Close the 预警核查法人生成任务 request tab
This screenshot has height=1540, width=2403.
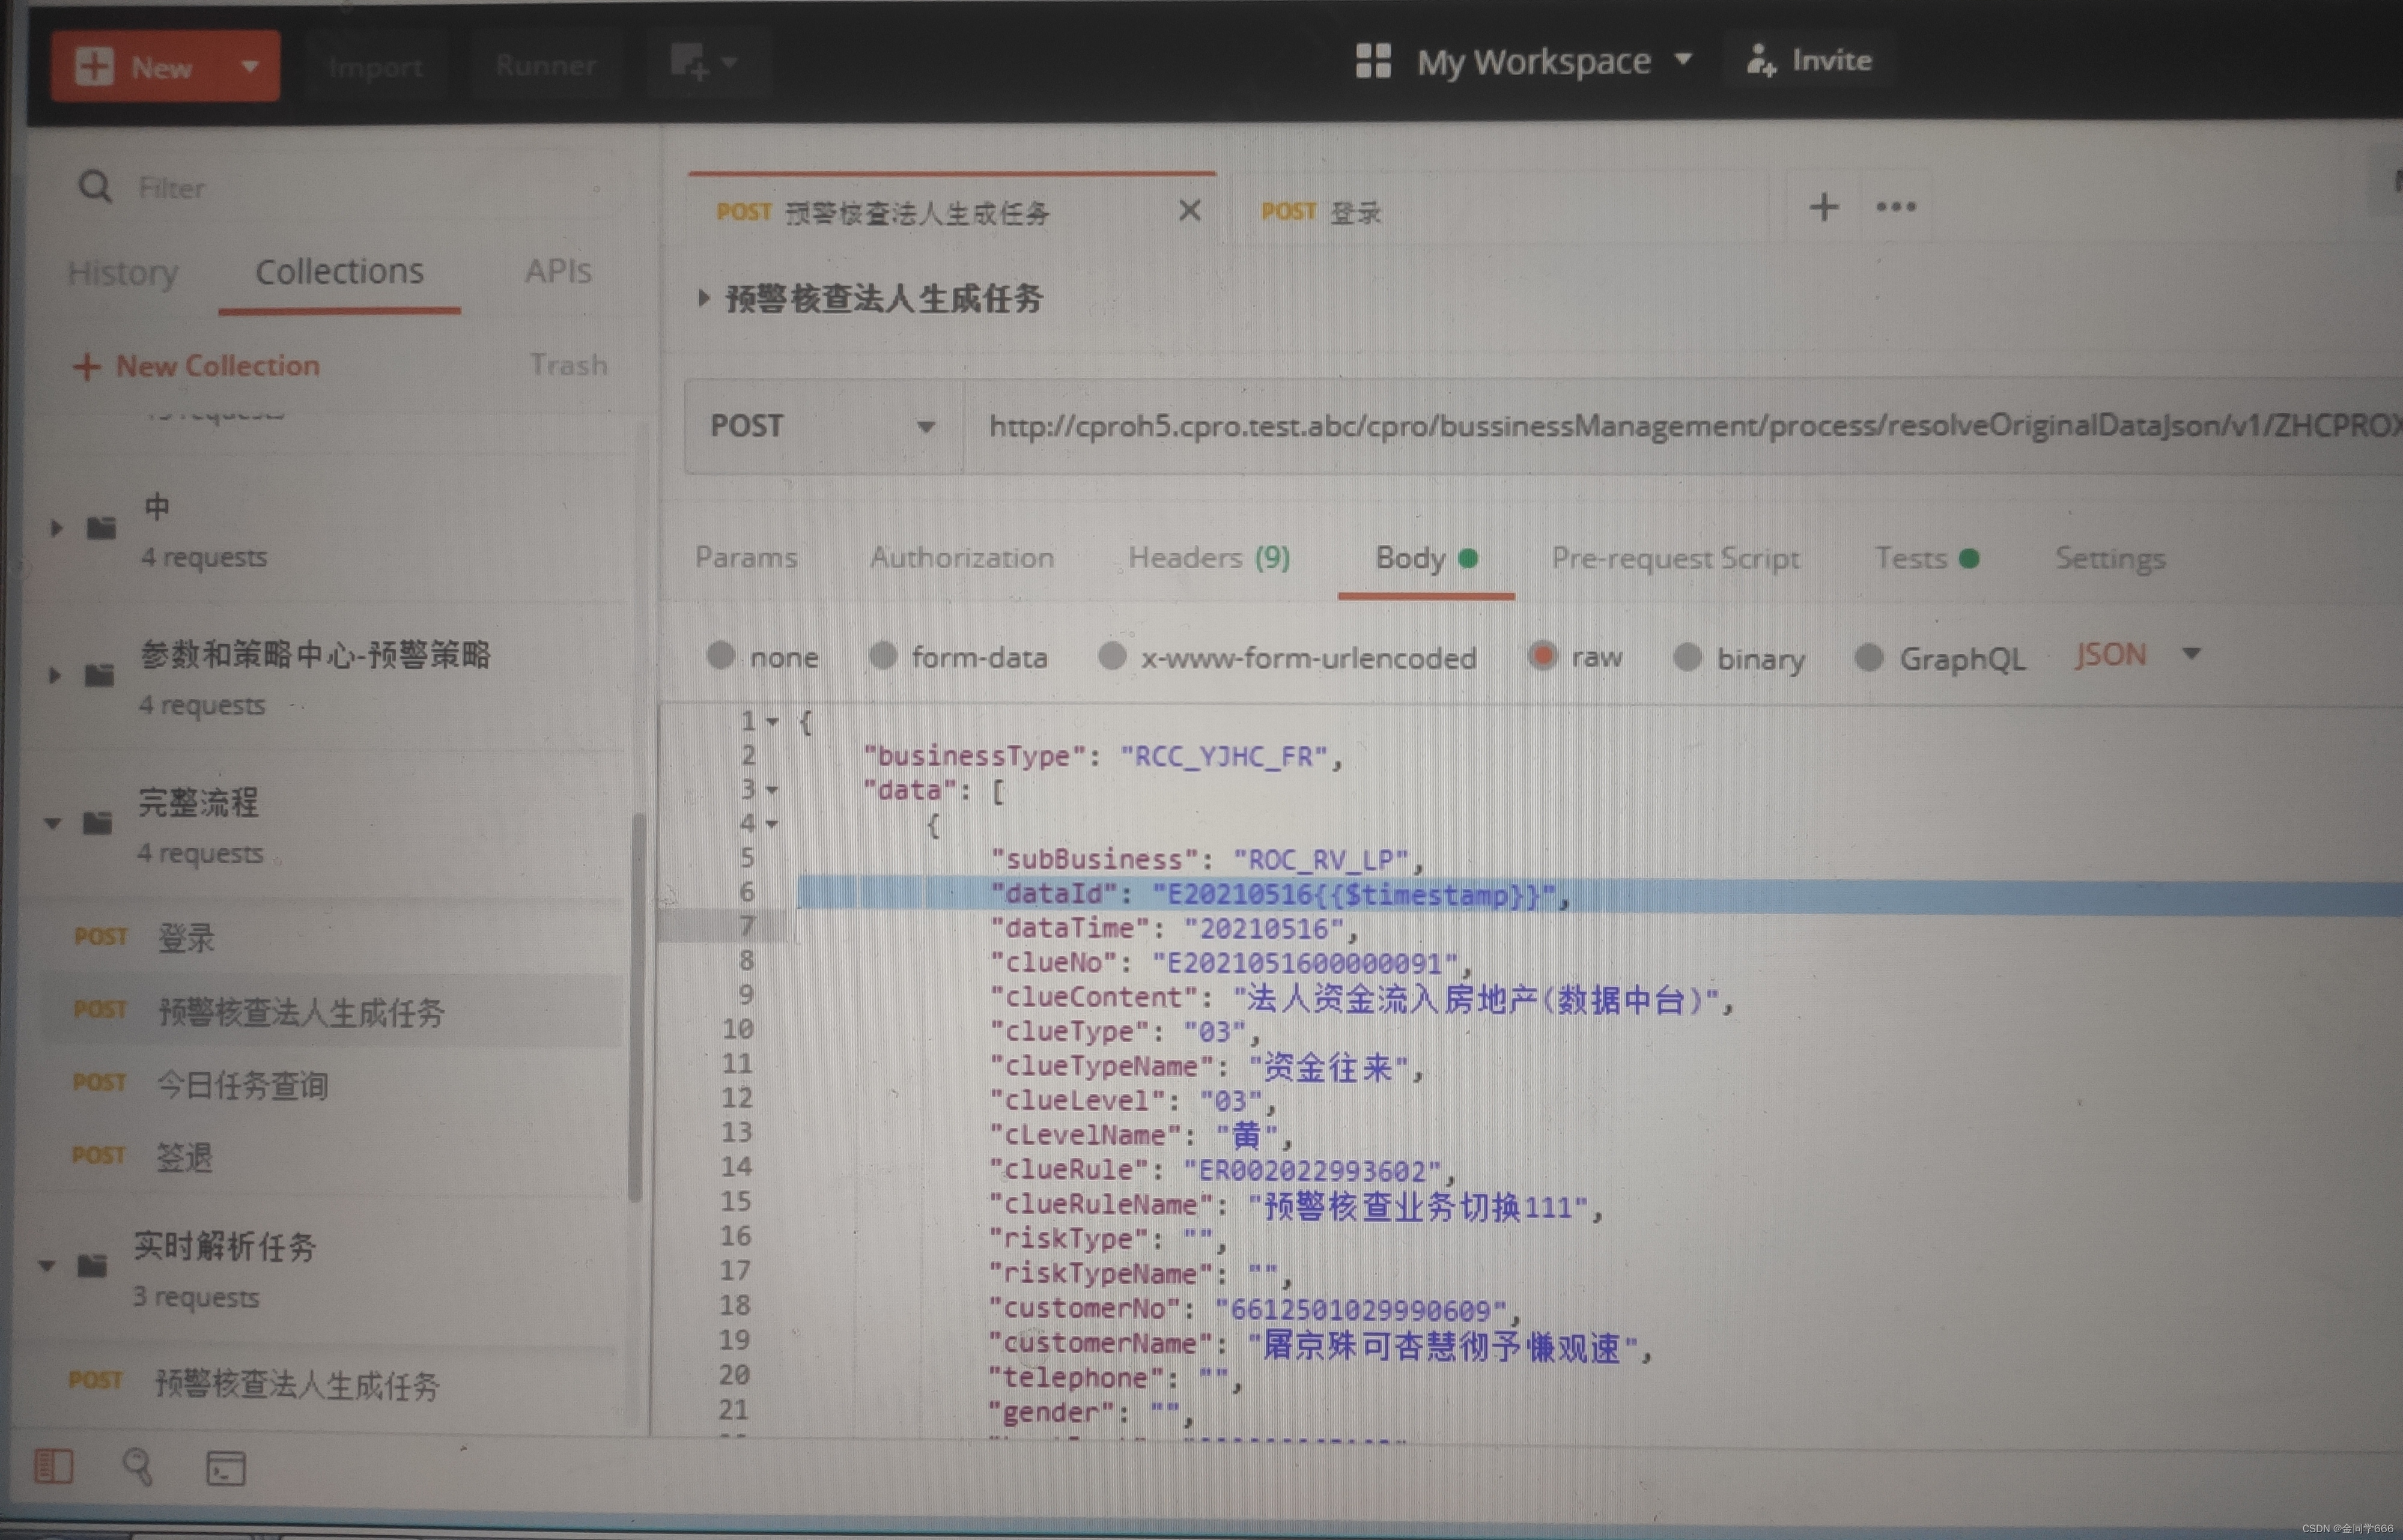[x=1189, y=211]
